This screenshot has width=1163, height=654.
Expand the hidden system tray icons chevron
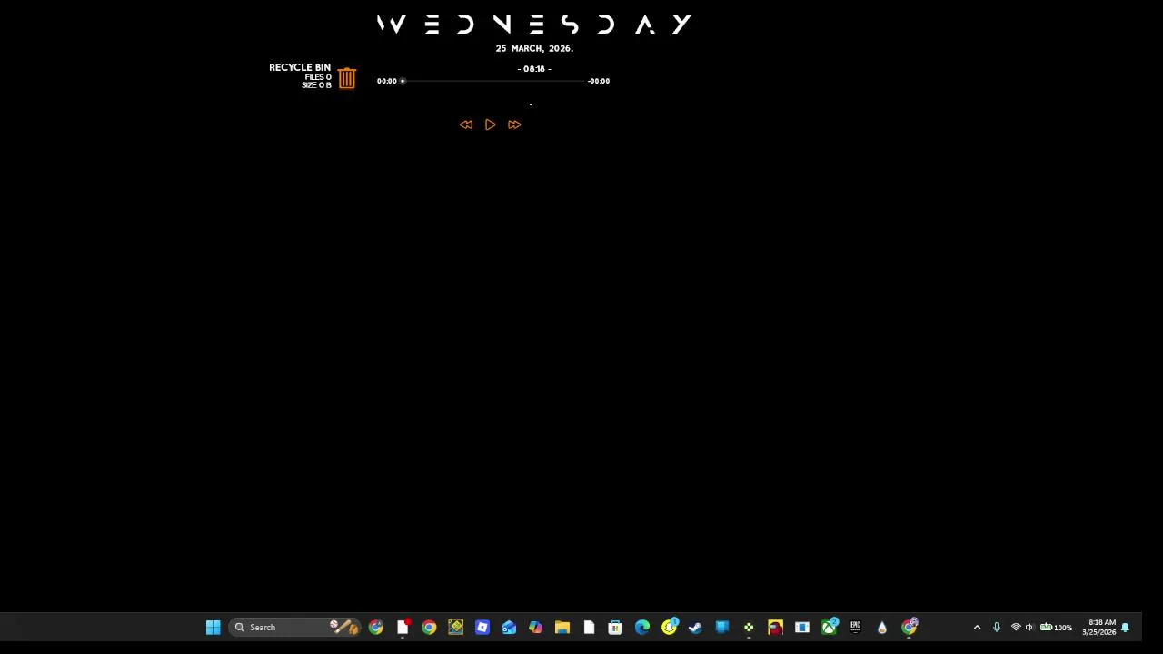[x=977, y=627]
